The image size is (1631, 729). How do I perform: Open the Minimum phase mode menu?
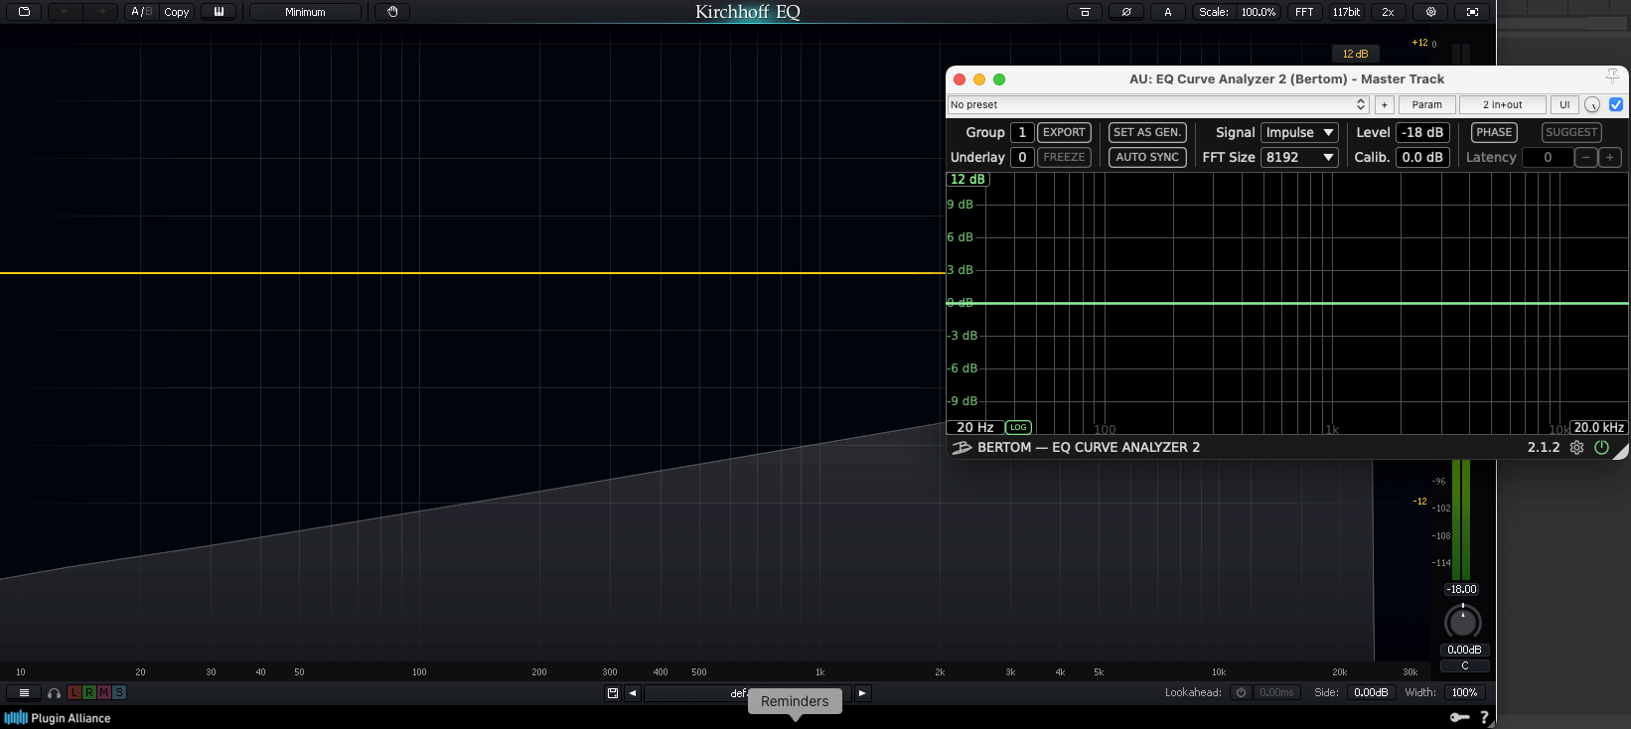(x=305, y=12)
